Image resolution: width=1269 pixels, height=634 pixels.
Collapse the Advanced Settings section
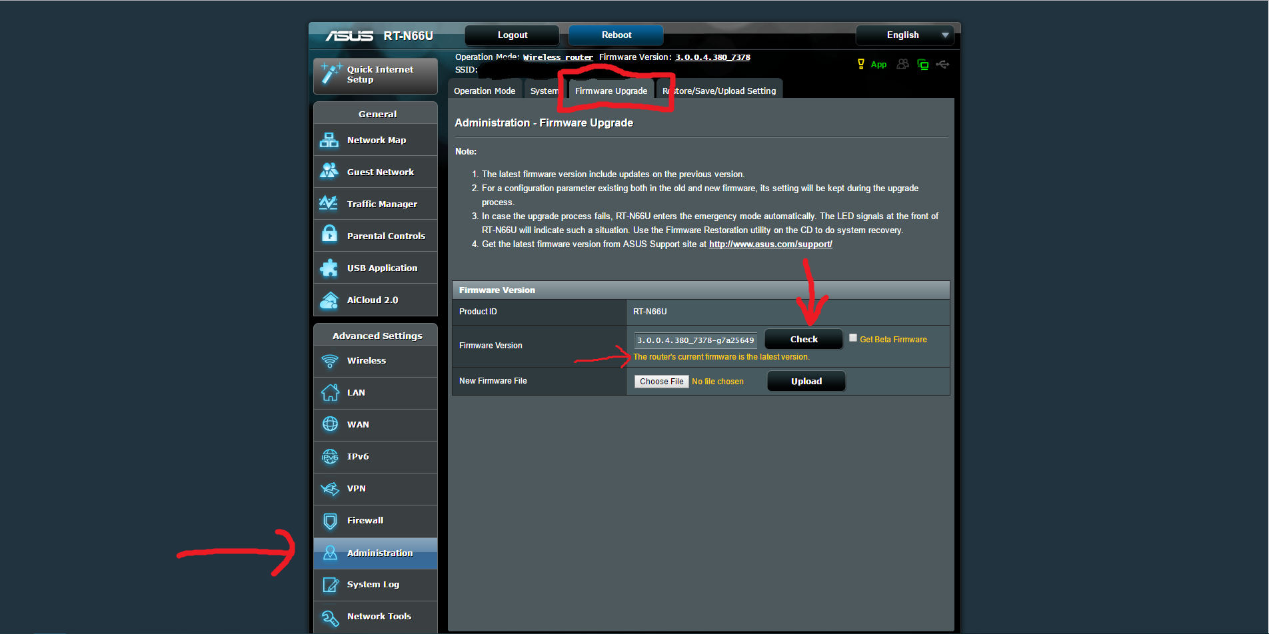(375, 335)
